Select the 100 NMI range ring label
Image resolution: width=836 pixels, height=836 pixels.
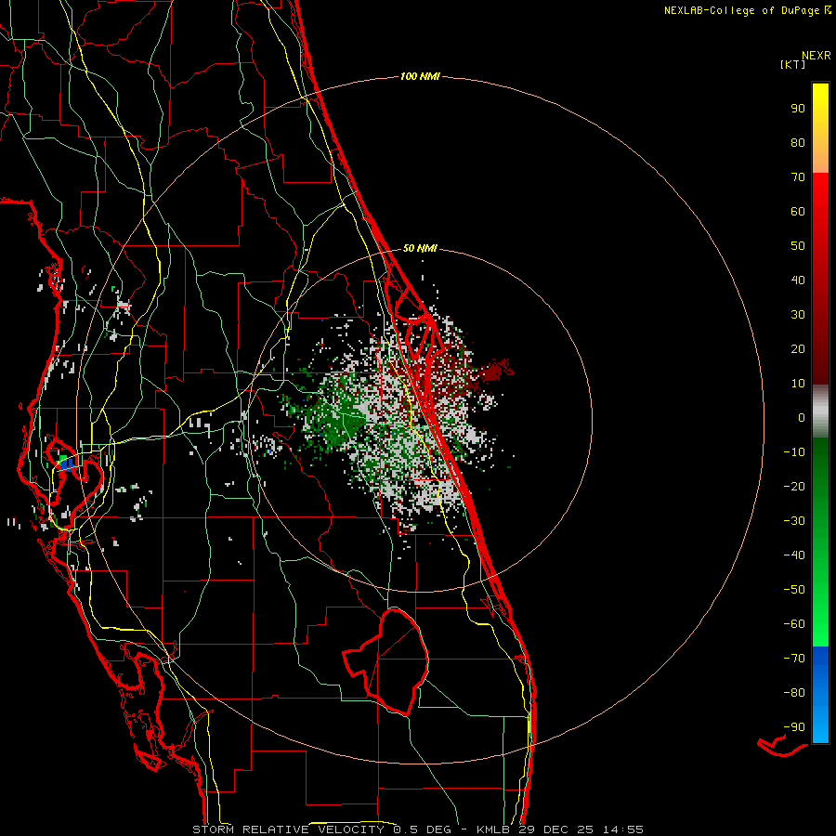point(420,76)
